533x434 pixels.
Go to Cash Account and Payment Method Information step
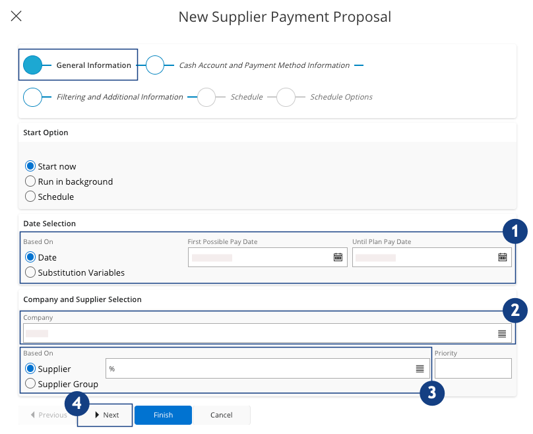click(155, 65)
